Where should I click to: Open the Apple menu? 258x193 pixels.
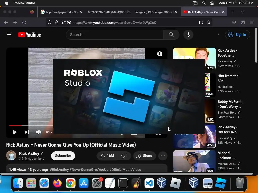tap(7, 3)
